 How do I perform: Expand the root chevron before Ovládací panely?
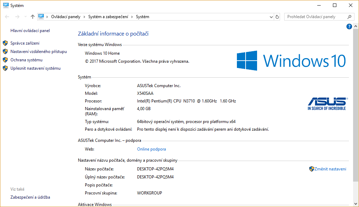click(47, 17)
